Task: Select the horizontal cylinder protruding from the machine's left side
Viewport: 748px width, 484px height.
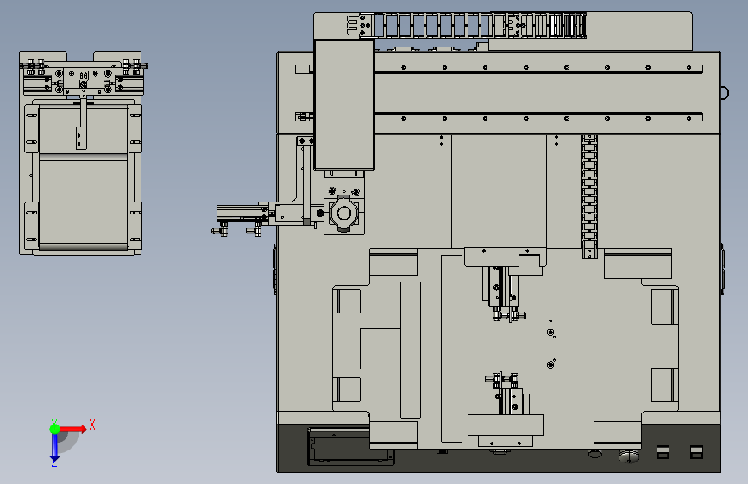Action: point(242,213)
